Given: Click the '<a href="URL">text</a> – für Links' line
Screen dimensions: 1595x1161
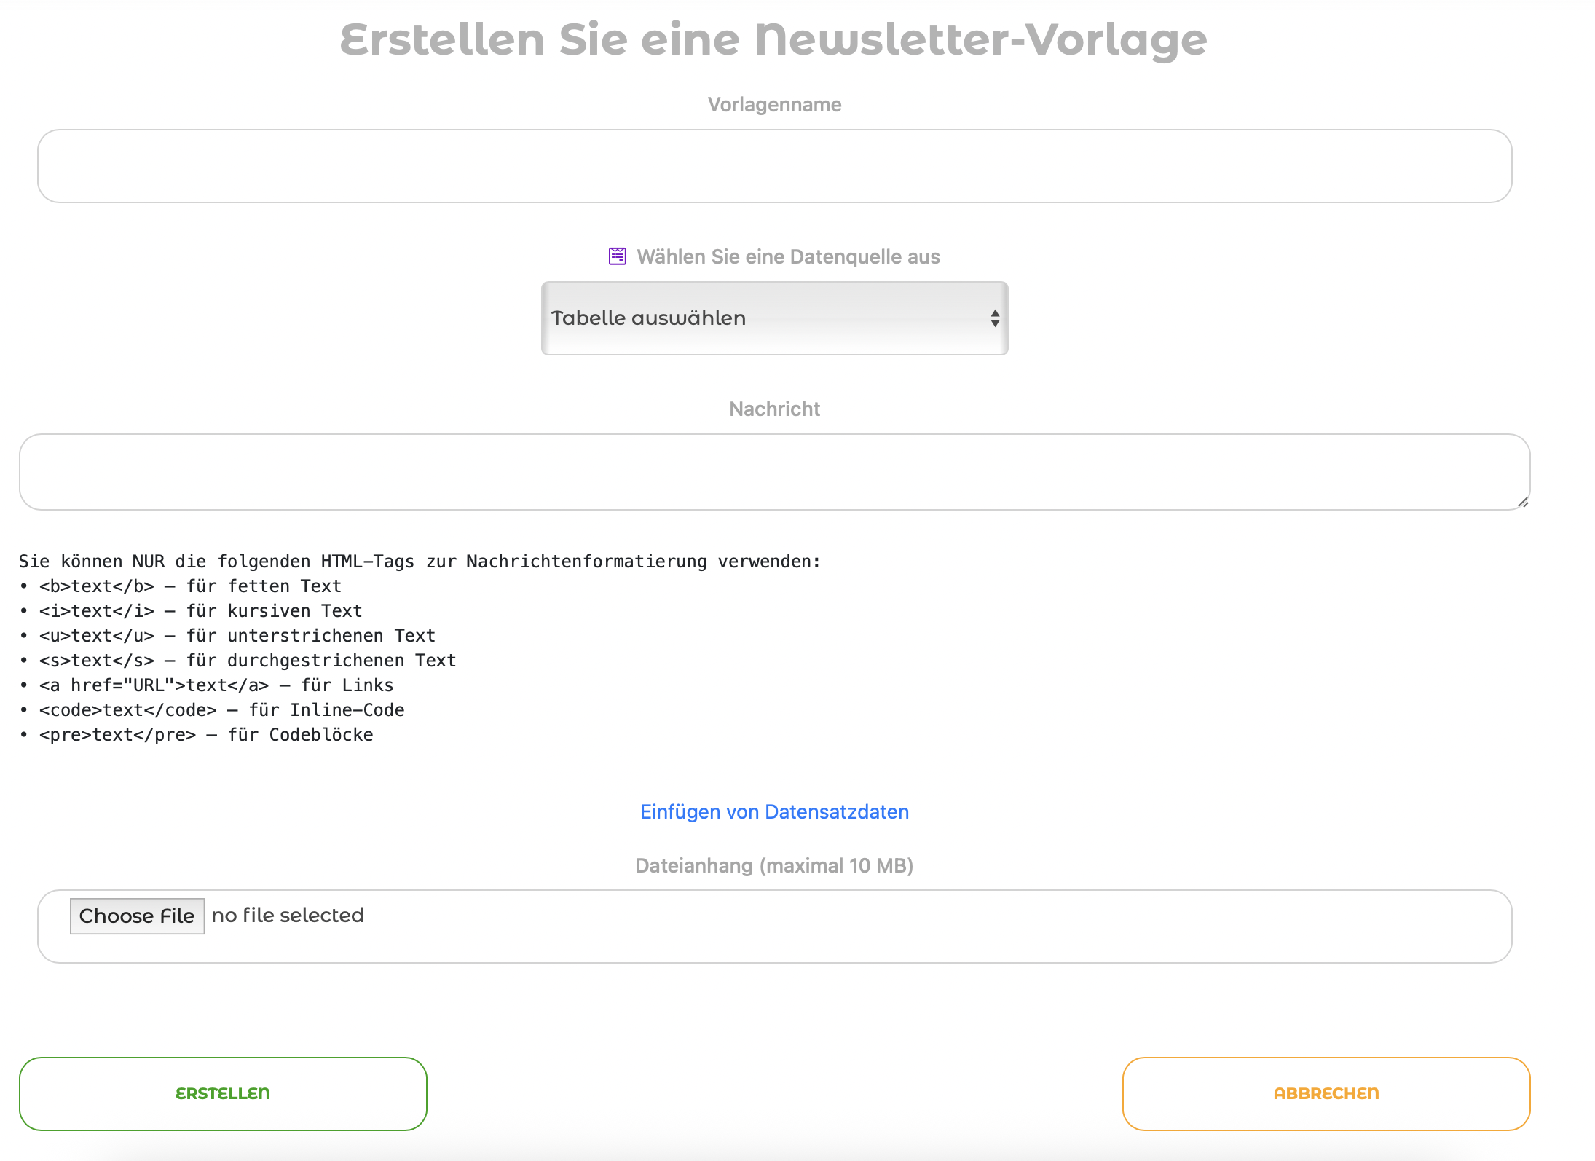Looking at the screenshot, I should click(x=207, y=685).
